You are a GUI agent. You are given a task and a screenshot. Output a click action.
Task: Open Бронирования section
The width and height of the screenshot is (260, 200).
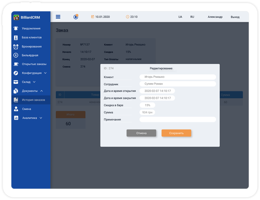click(31, 46)
